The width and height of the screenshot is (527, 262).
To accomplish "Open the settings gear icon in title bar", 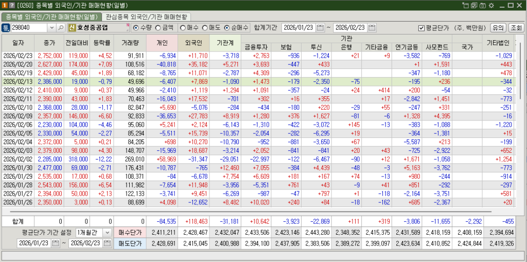I will pyautogui.click(x=491, y=5).
